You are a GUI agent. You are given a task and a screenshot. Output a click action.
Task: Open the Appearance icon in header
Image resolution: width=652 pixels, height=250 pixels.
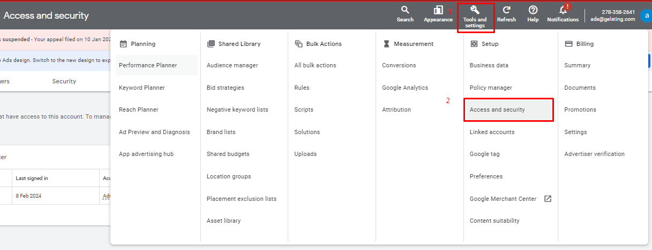438,10
